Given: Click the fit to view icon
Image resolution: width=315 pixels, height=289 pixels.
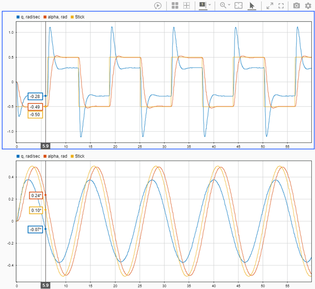Looking at the screenshot, I should [x=238, y=5].
